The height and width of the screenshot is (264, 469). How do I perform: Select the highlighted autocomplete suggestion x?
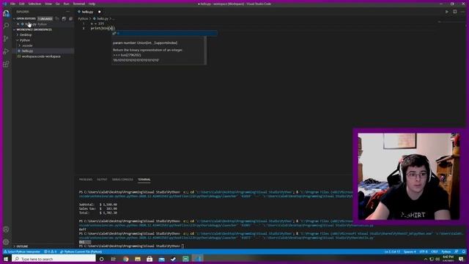[164, 33]
